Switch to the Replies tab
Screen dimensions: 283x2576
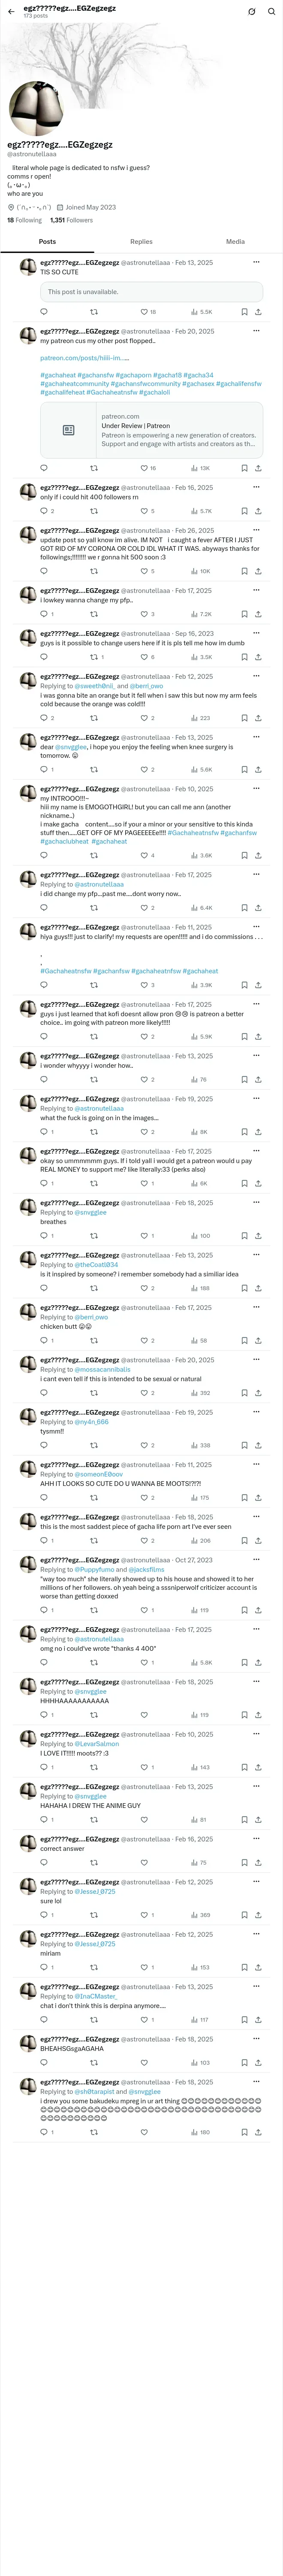tap(141, 241)
